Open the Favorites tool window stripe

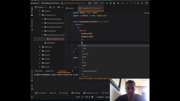coord(32,76)
